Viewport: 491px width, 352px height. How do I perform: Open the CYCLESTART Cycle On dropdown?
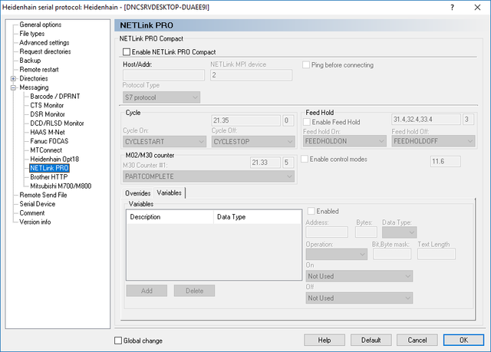pyautogui.click(x=164, y=142)
